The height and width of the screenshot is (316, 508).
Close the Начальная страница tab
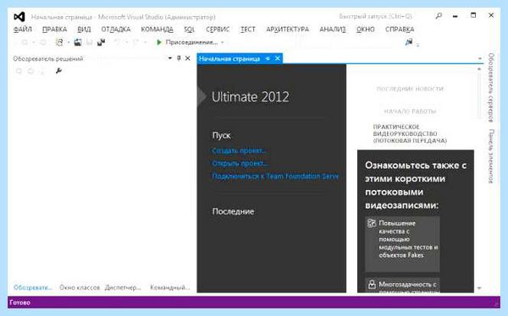tap(278, 58)
